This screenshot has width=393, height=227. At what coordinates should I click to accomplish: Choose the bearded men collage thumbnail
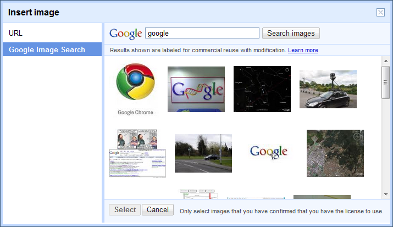137,153
